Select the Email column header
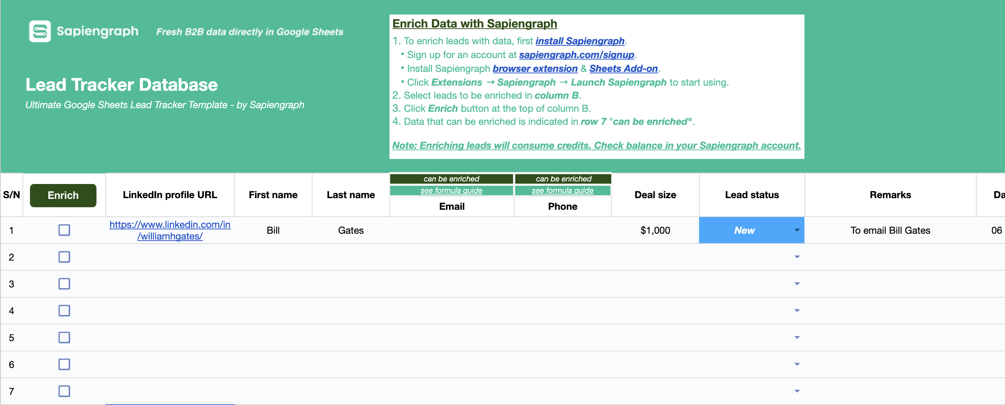1005x405 pixels. 452,206
